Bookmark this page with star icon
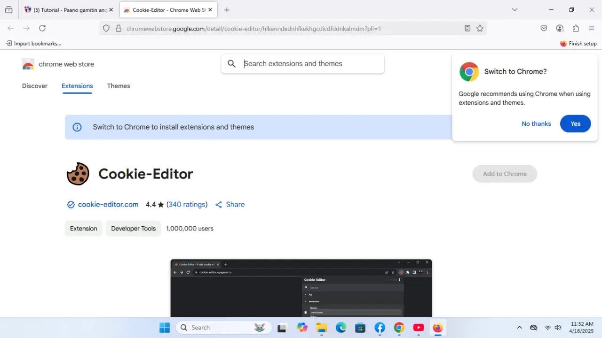Image resolution: width=602 pixels, height=338 pixels. pos(480,29)
